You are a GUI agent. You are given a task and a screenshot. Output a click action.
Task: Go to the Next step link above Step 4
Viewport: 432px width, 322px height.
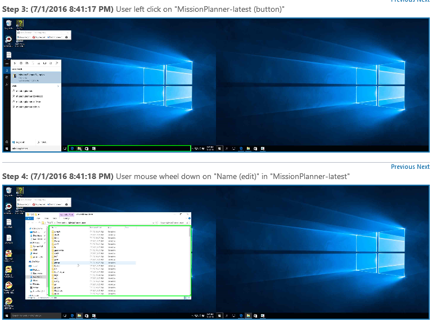(423, 167)
